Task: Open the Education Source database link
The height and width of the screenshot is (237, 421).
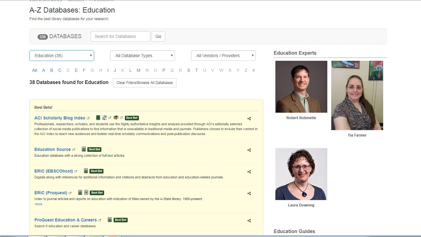Action: click(53, 149)
